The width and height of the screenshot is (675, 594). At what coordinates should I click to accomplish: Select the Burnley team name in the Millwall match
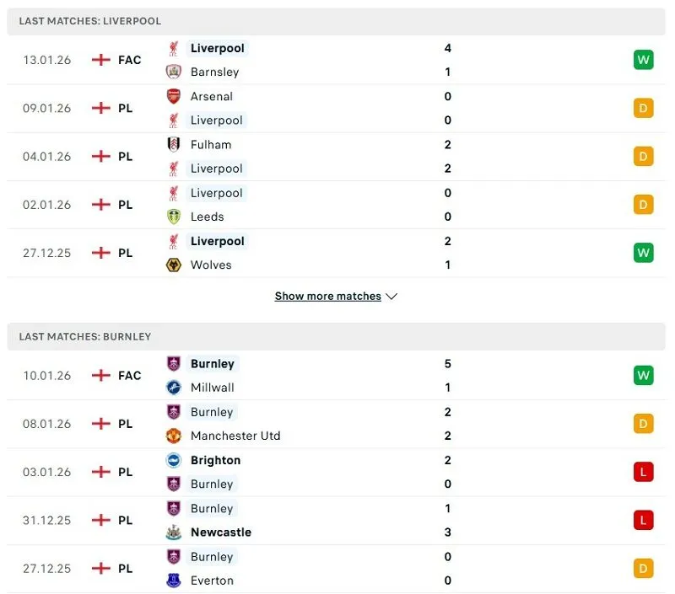pyautogui.click(x=211, y=364)
